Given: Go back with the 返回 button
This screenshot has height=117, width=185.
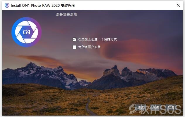Looking at the screenshot, I should [x=141, y=107].
